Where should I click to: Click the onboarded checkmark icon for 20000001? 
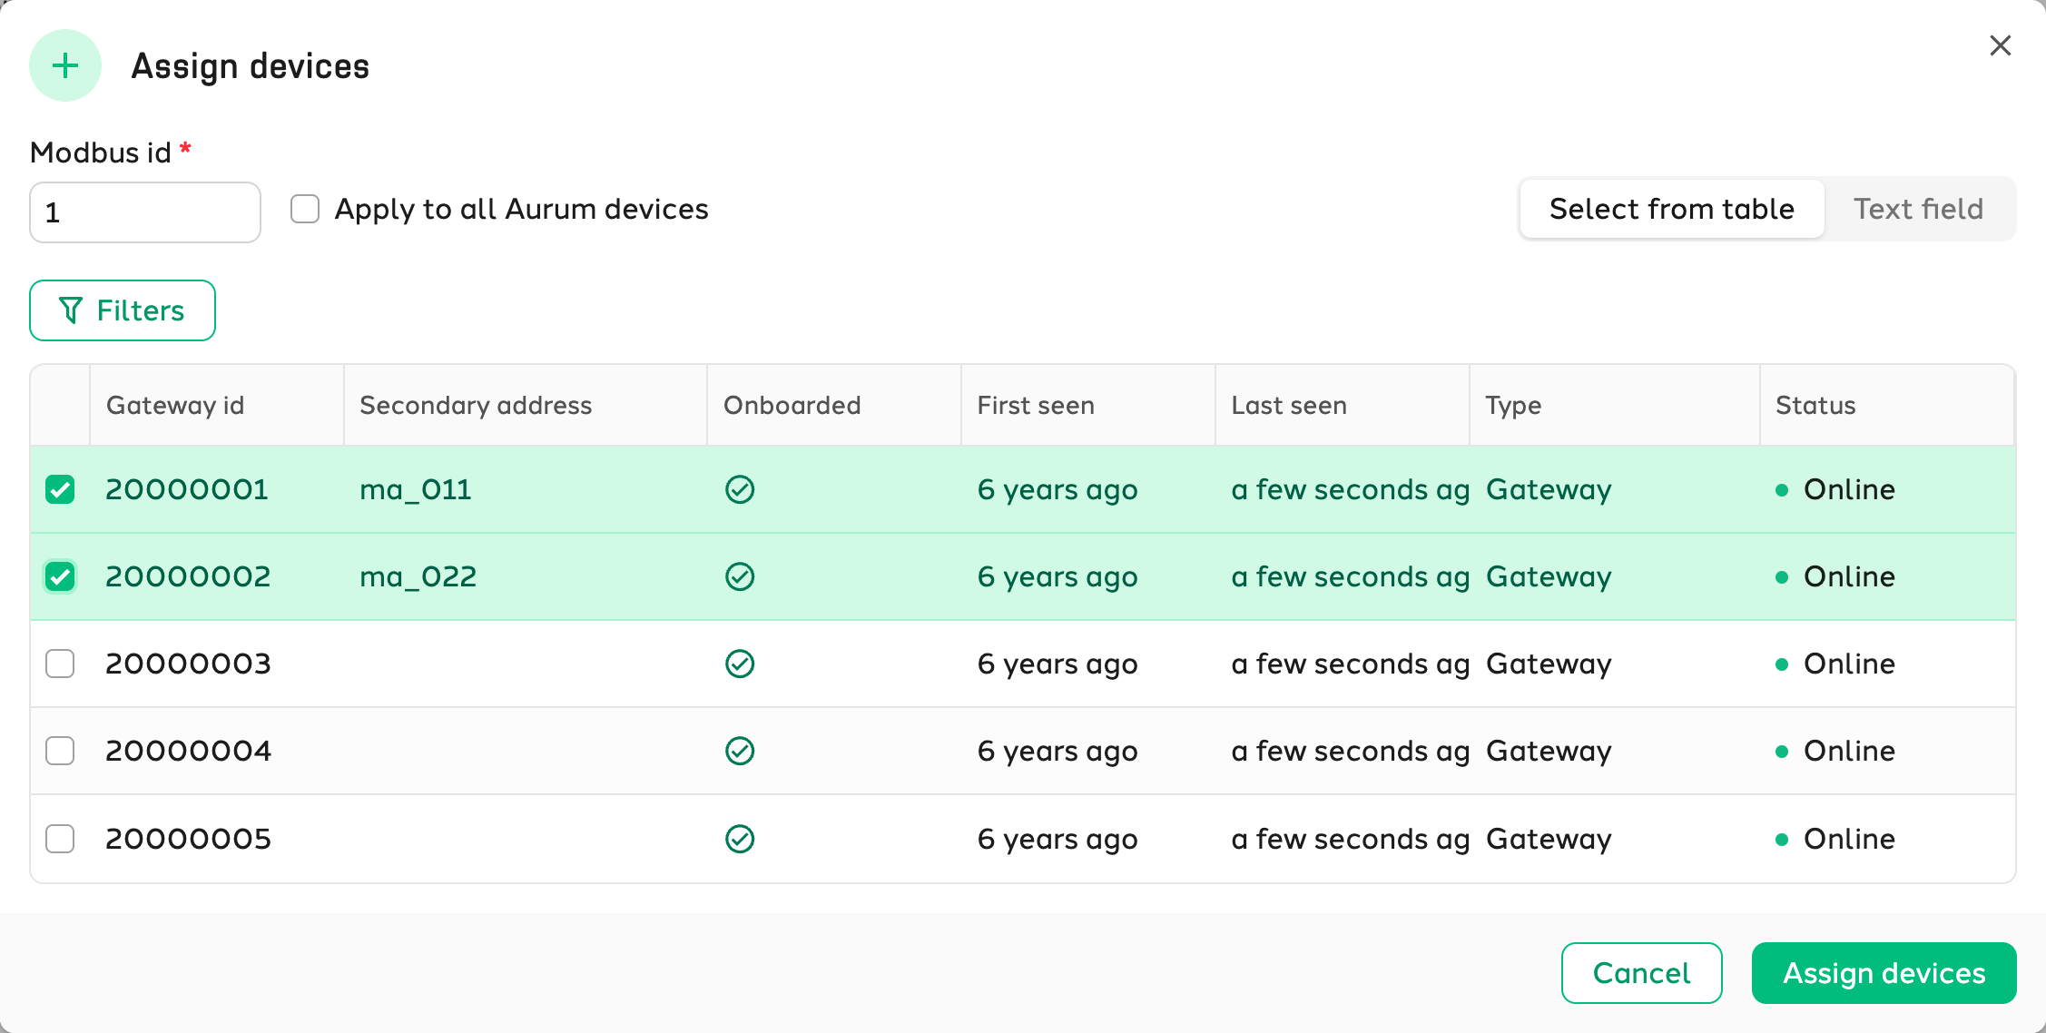(x=740, y=489)
